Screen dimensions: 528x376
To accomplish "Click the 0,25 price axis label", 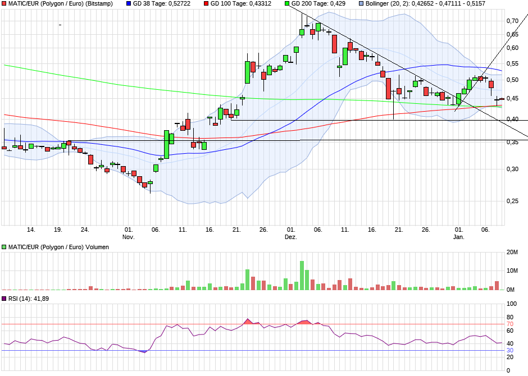I will pos(512,201).
